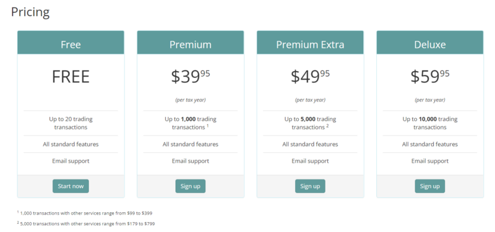Select the Free plan header
The width and height of the screenshot is (495, 232).
point(71,43)
